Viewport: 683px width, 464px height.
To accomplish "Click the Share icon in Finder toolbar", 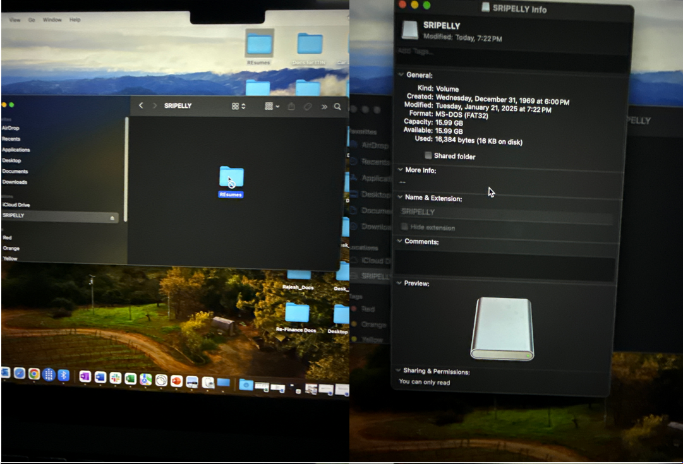I will point(291,106).
